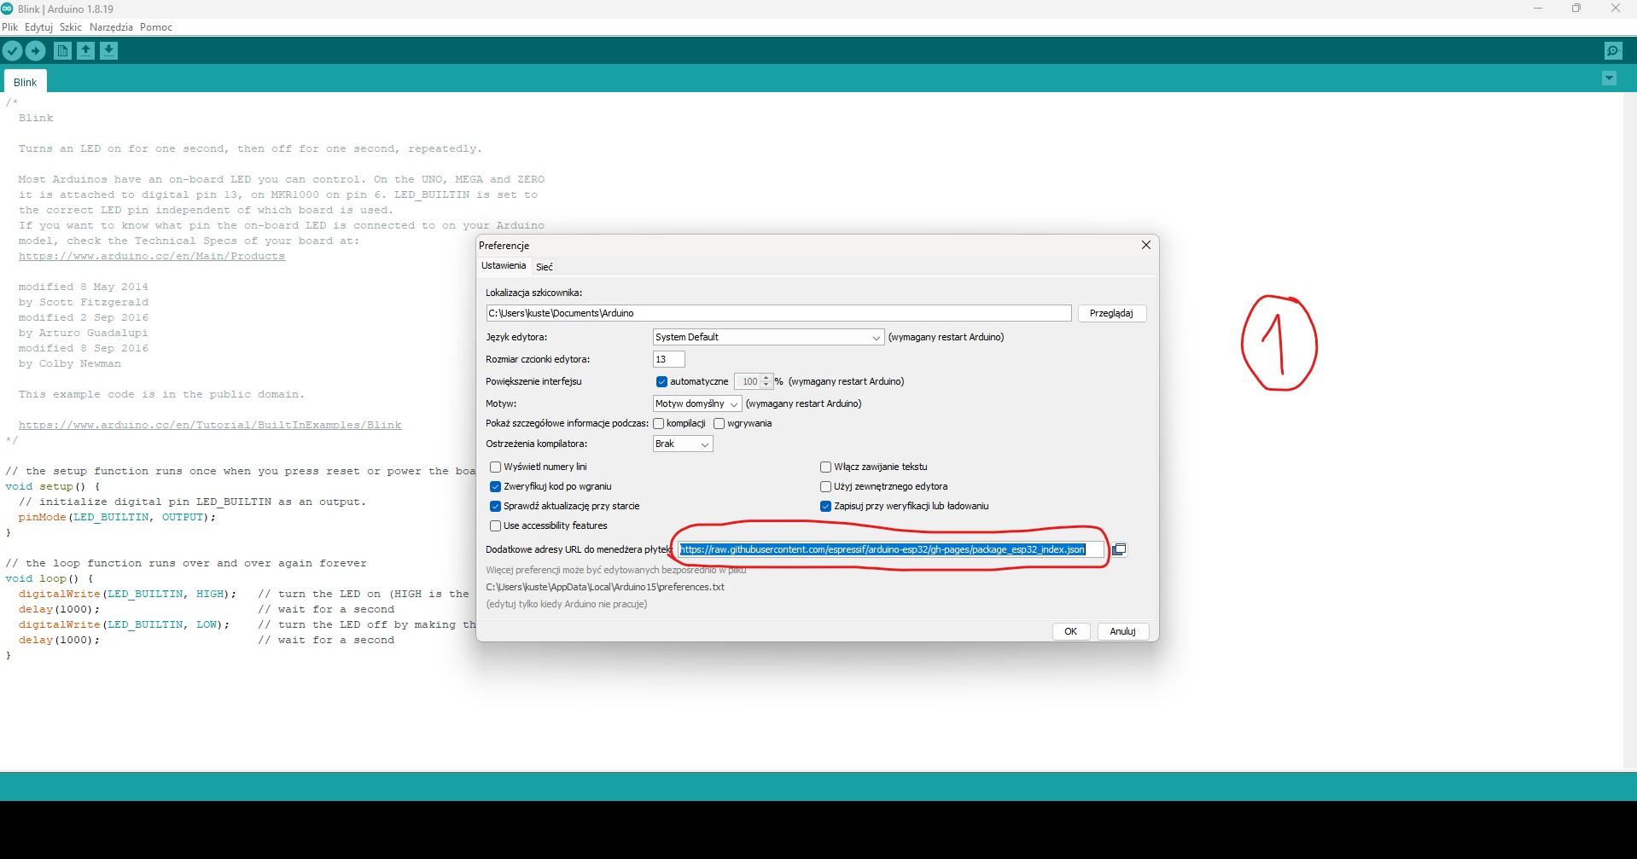Image resolution: width=1637 pixels, height=859 pixels.
Task: Click the 'void setup() {' code line
Action: [x=53, y=486]
